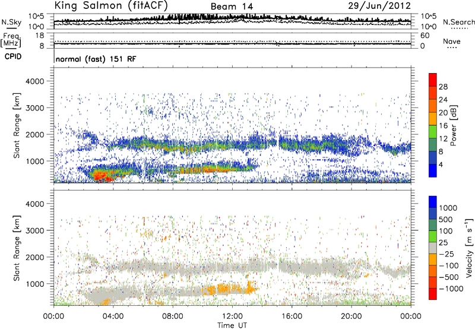
Task: Pick the blue top segment of Velocity colorbar
Action: click(x=433, y=202)
